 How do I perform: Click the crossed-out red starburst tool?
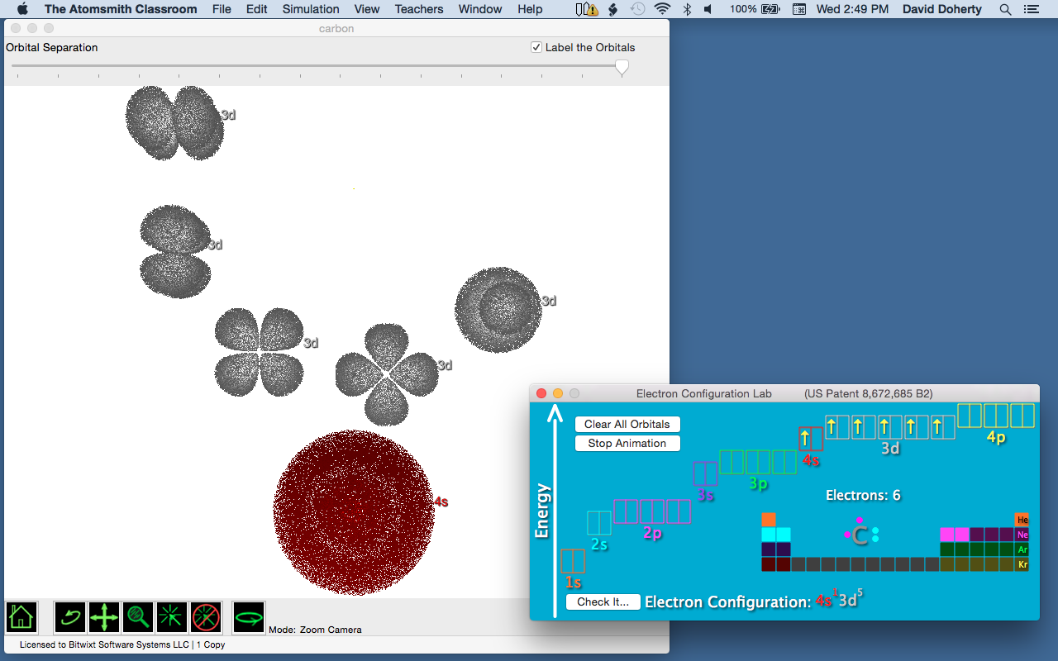click(205, 617)
